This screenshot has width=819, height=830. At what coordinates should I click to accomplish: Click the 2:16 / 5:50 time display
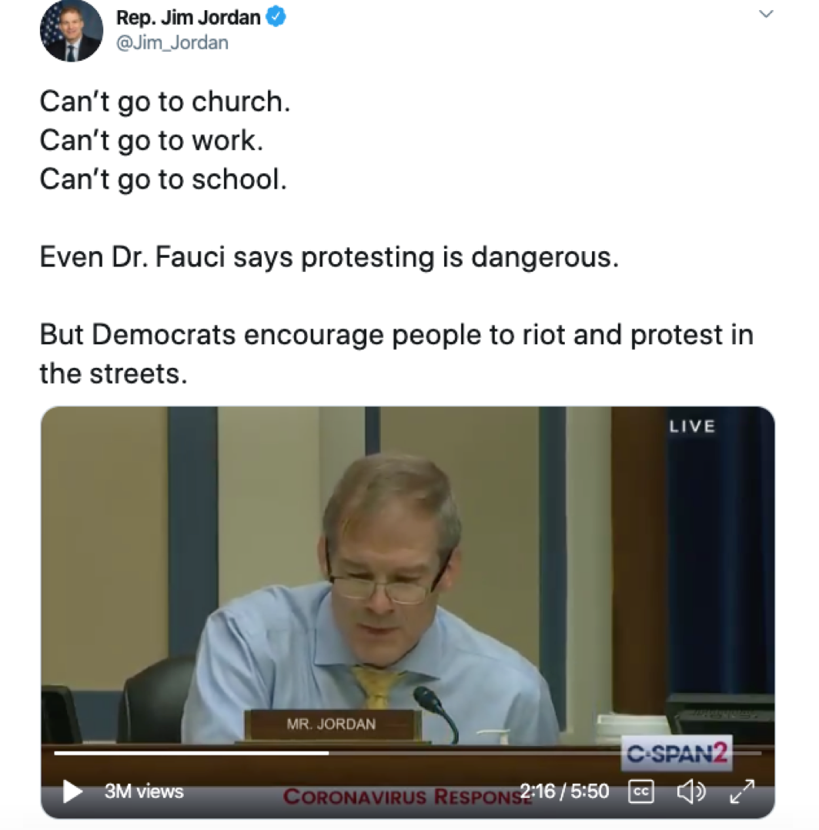(564, 792)
